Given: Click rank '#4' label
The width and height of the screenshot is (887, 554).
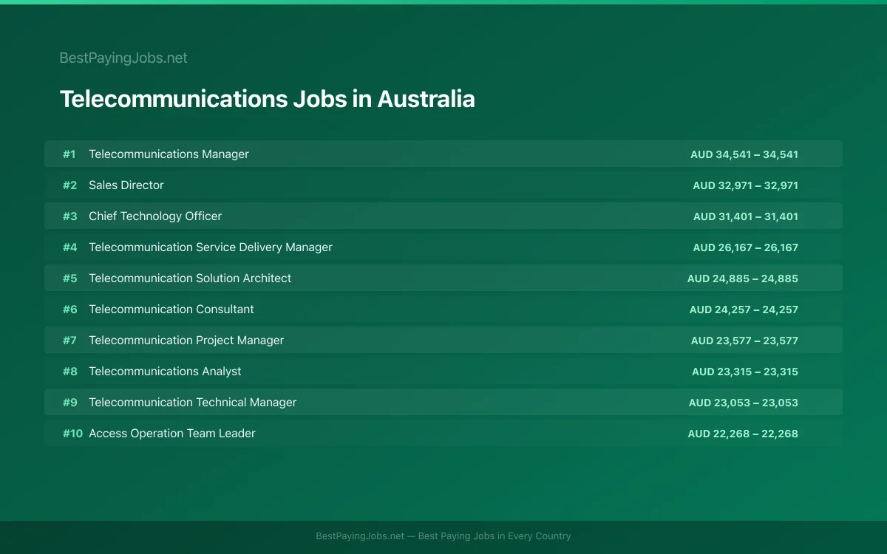Looking at the screenshot, I should 69,247.
